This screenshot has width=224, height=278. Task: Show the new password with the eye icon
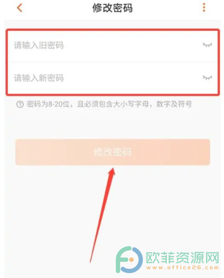pos(207,78)
